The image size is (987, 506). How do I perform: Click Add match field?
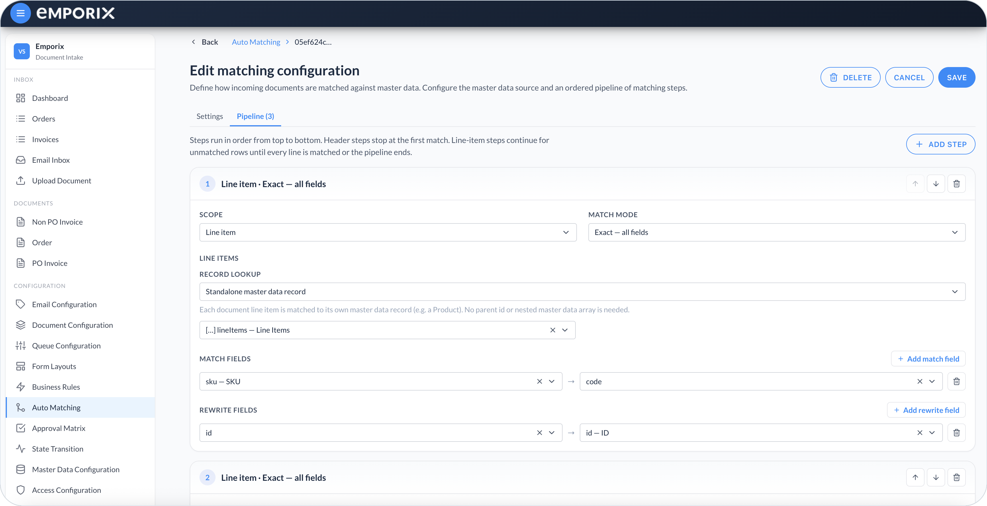[x=928, y=359]
